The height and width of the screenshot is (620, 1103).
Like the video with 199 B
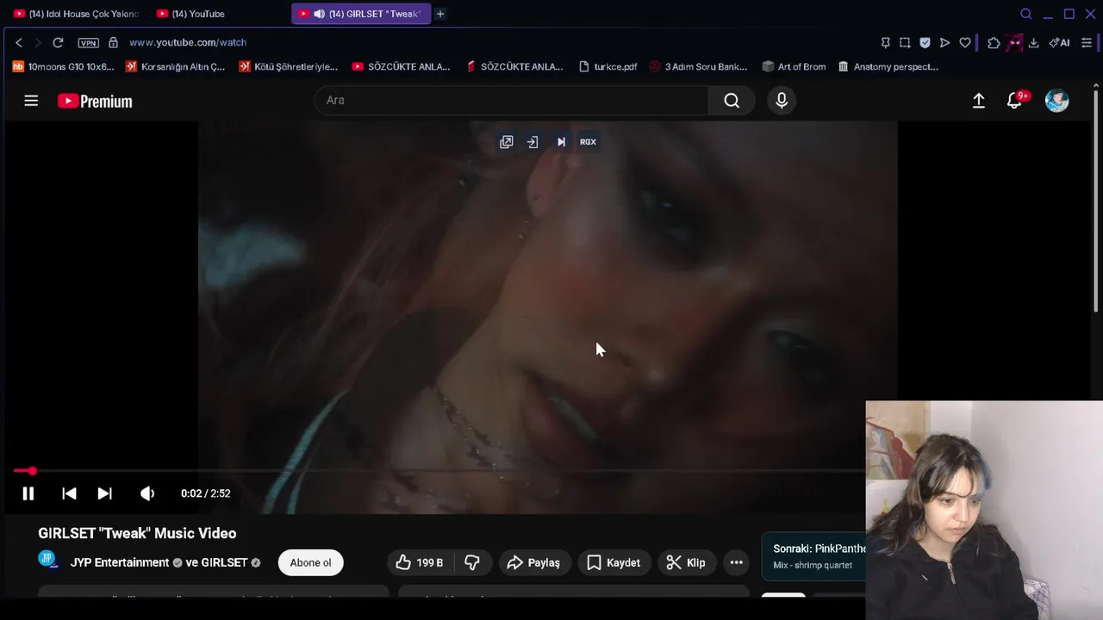point(420,563)
